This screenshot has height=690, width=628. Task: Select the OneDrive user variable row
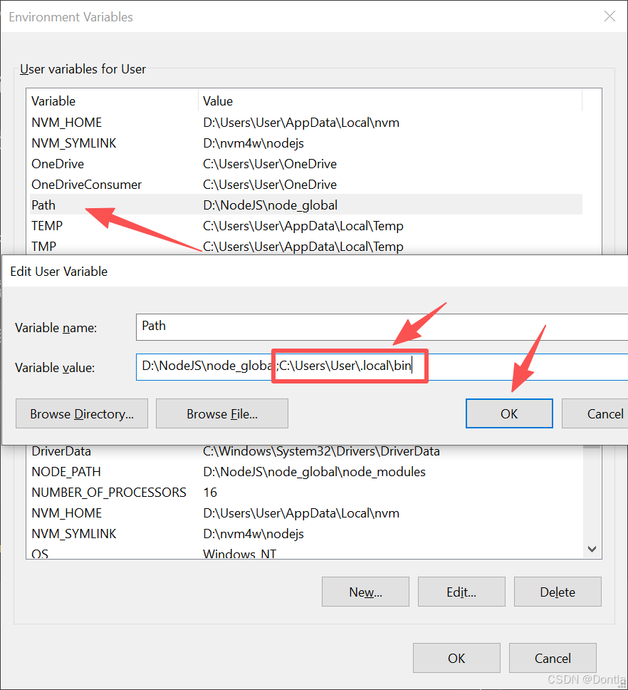click(x=306, y=164)
